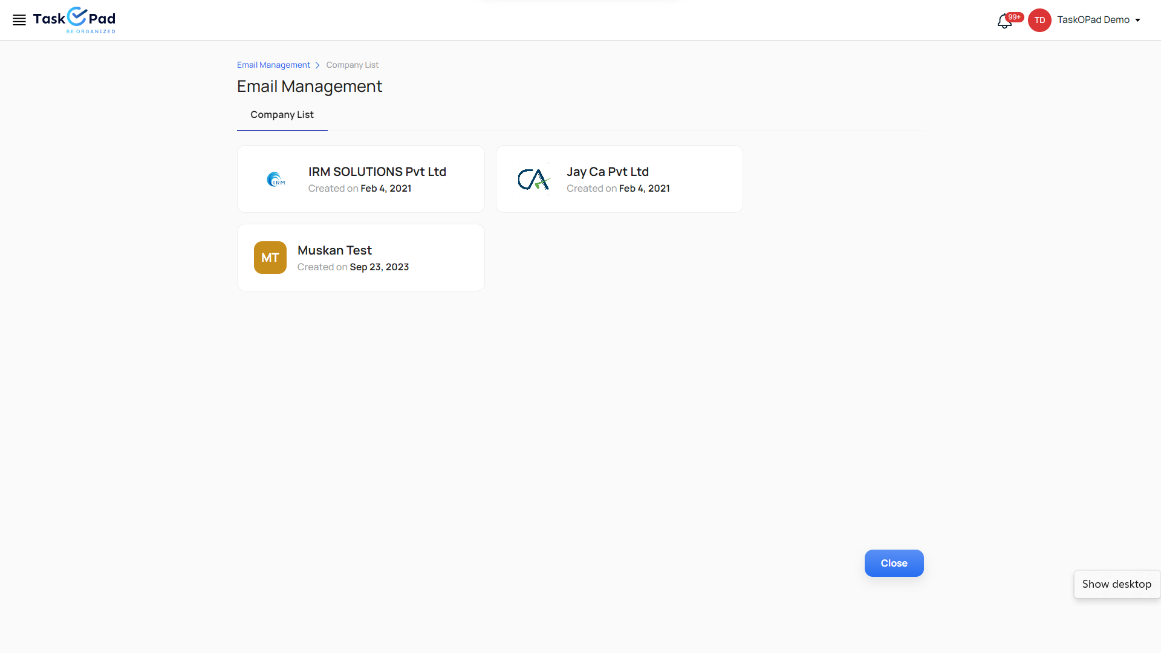1161x653 pixels.
Task: Click the breadcrumb chevron separator
Action: (317, 65)
